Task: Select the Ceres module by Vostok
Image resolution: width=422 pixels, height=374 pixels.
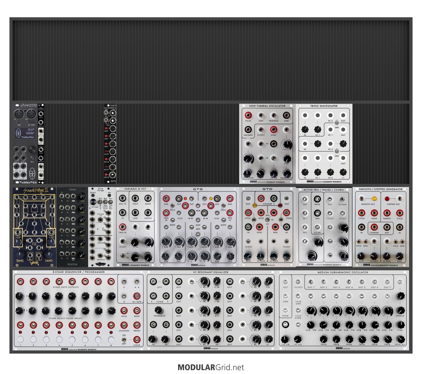Action: (72, 227)
